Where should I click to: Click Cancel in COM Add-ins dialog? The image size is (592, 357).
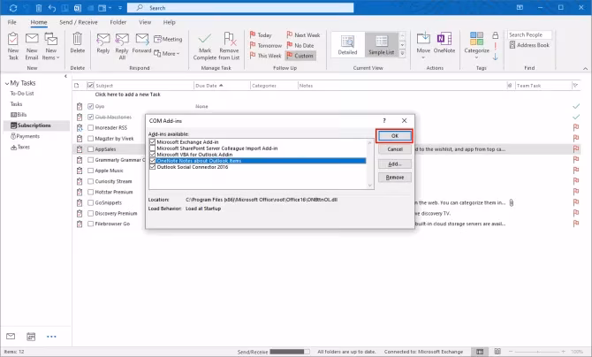[x=395, y=149]
